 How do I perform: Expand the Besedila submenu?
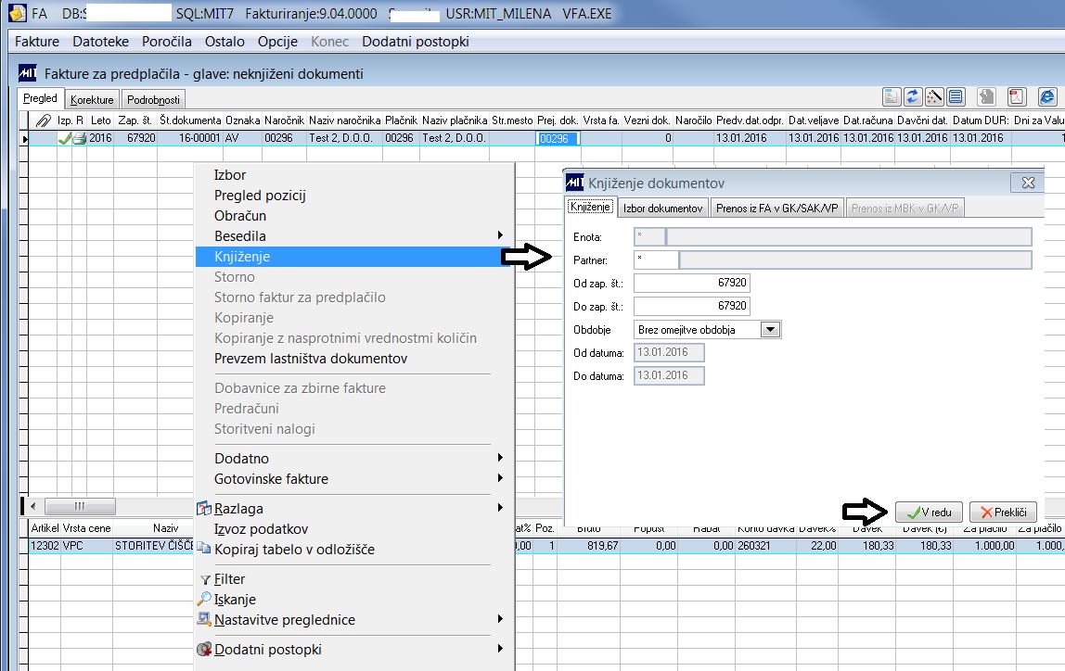[x=500, y=235]
